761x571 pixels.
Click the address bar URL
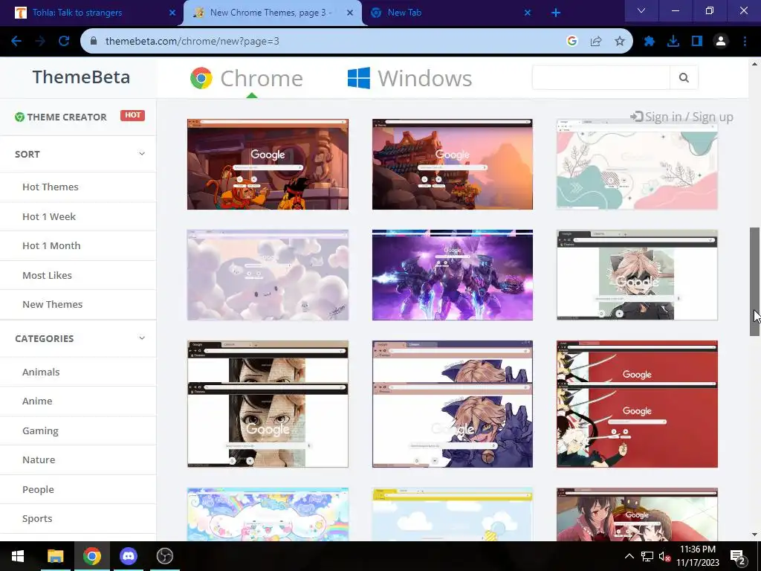click(192, 42)
